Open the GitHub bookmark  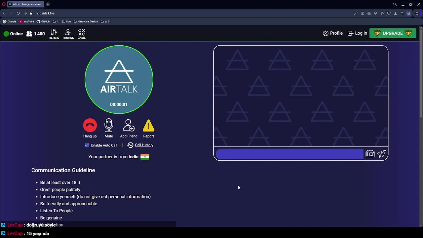tap(43, 21)
